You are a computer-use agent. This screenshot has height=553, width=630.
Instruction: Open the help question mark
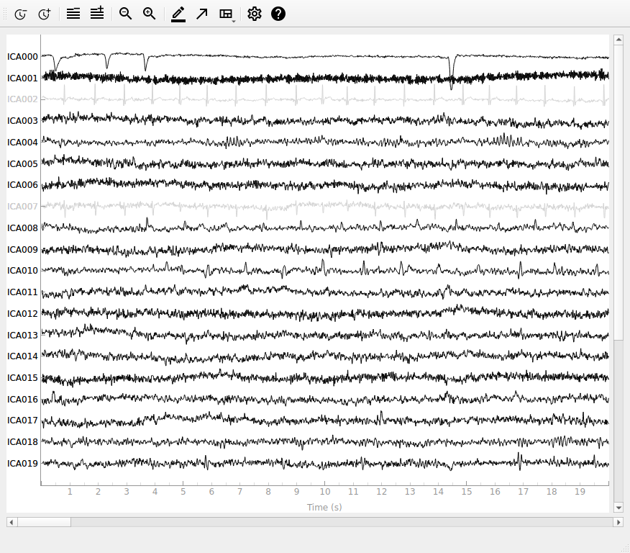[x=278, y=14]
